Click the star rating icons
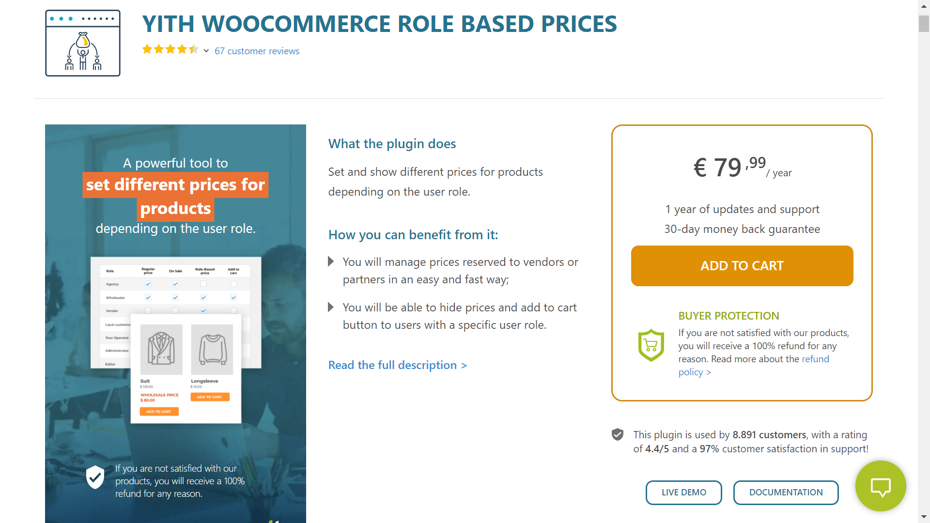Viewport: 930px width, 523px height. [x=170, y=49]
